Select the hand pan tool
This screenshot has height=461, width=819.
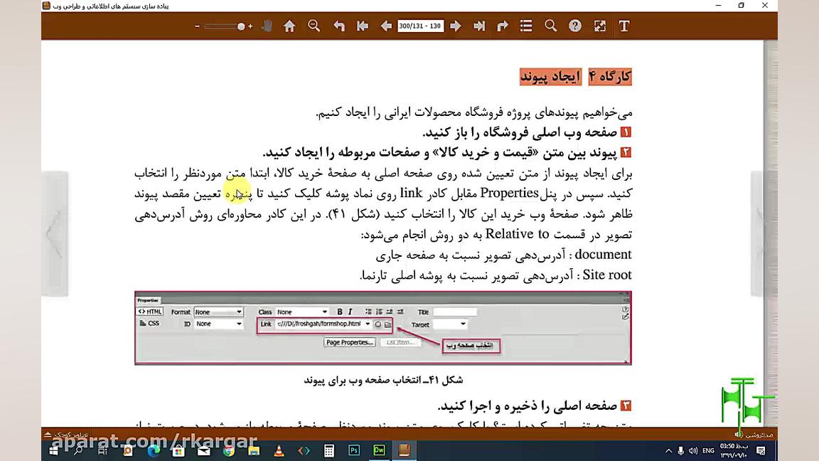[x=267, y=26]
